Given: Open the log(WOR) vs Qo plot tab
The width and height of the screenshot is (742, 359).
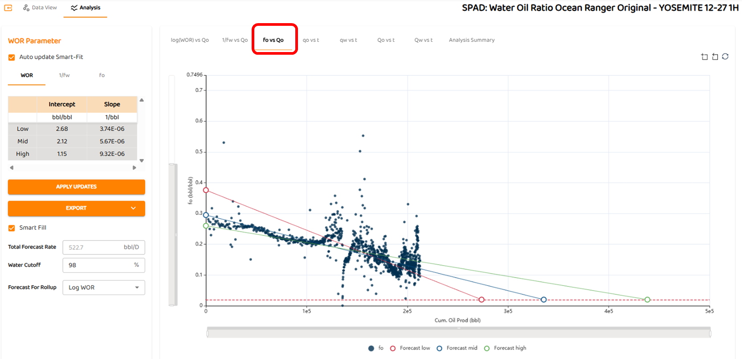Looking at the screenshot, I should tap(190, 40).
